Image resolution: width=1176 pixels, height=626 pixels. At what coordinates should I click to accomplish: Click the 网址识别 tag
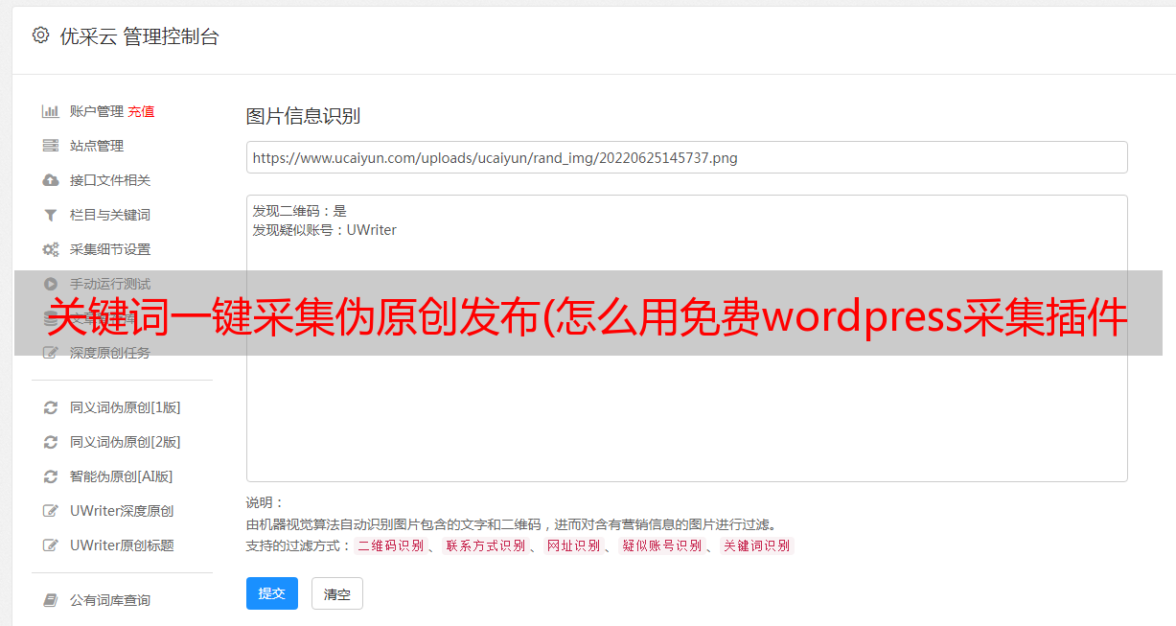tap(573, 545)
